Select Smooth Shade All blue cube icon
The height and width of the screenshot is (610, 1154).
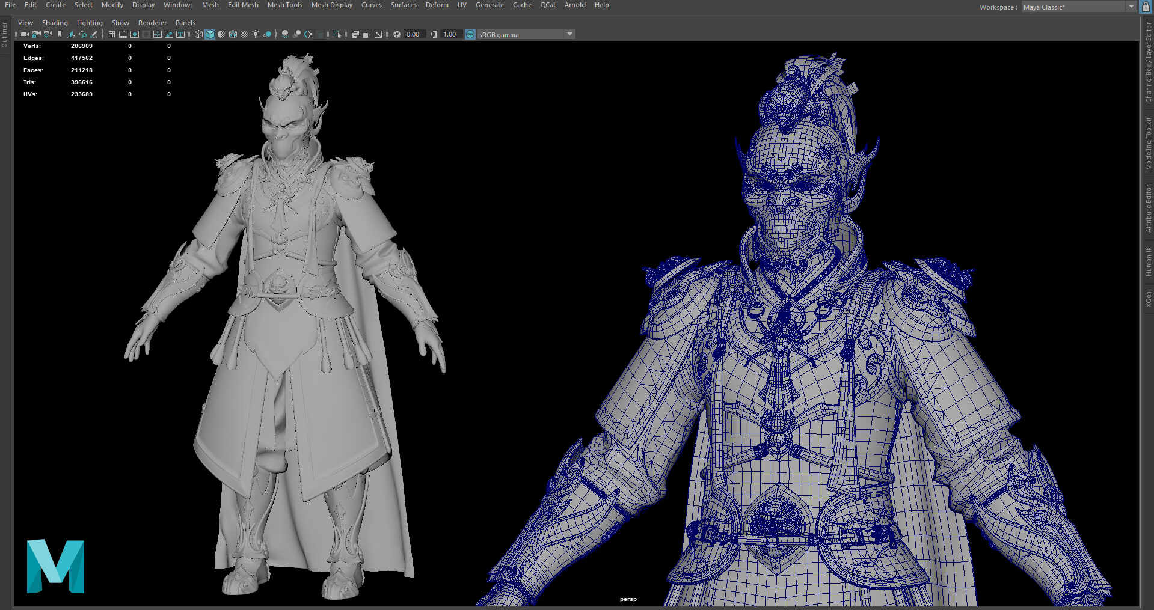pos(210,34)
